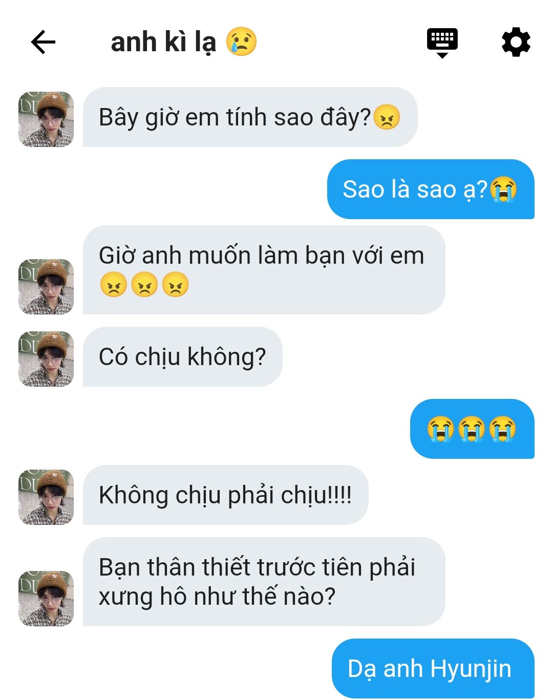This screenshot has height=700, width=553.
Task: Click the chat title 'anh kì lạ'
Action: (x=163, y=42)
